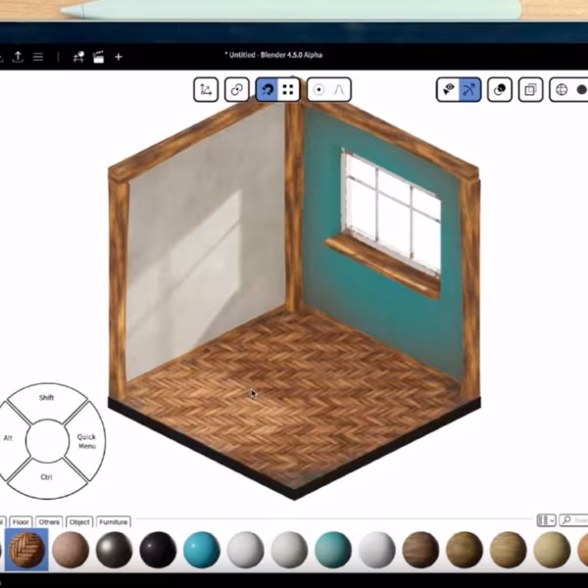Select the dark walnut wood material
588x588 pixels.
click(x=420, y=550)
